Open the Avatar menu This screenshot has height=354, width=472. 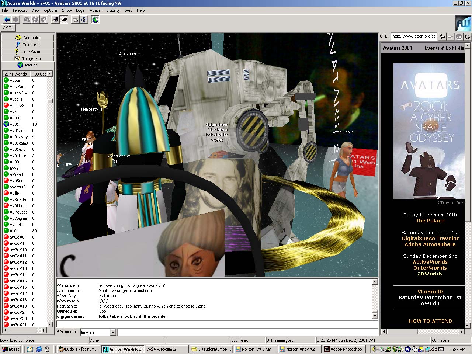96,10
